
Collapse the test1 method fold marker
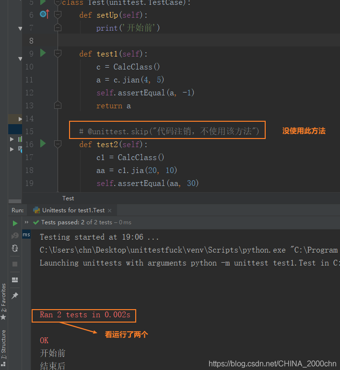[58, 54]
